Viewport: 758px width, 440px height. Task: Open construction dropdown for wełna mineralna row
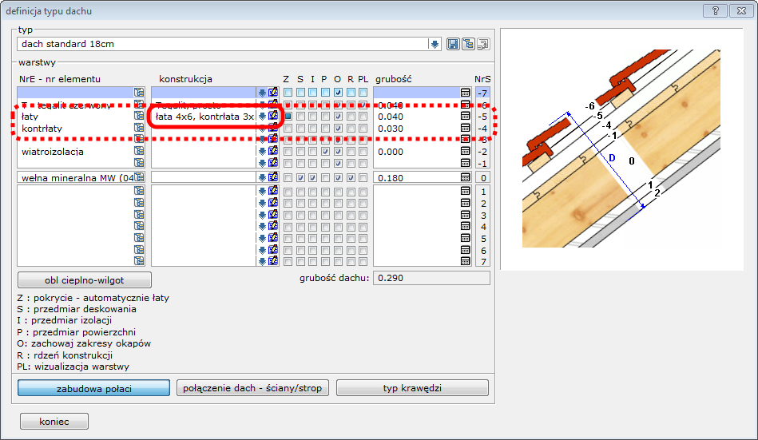coord(262,177)
